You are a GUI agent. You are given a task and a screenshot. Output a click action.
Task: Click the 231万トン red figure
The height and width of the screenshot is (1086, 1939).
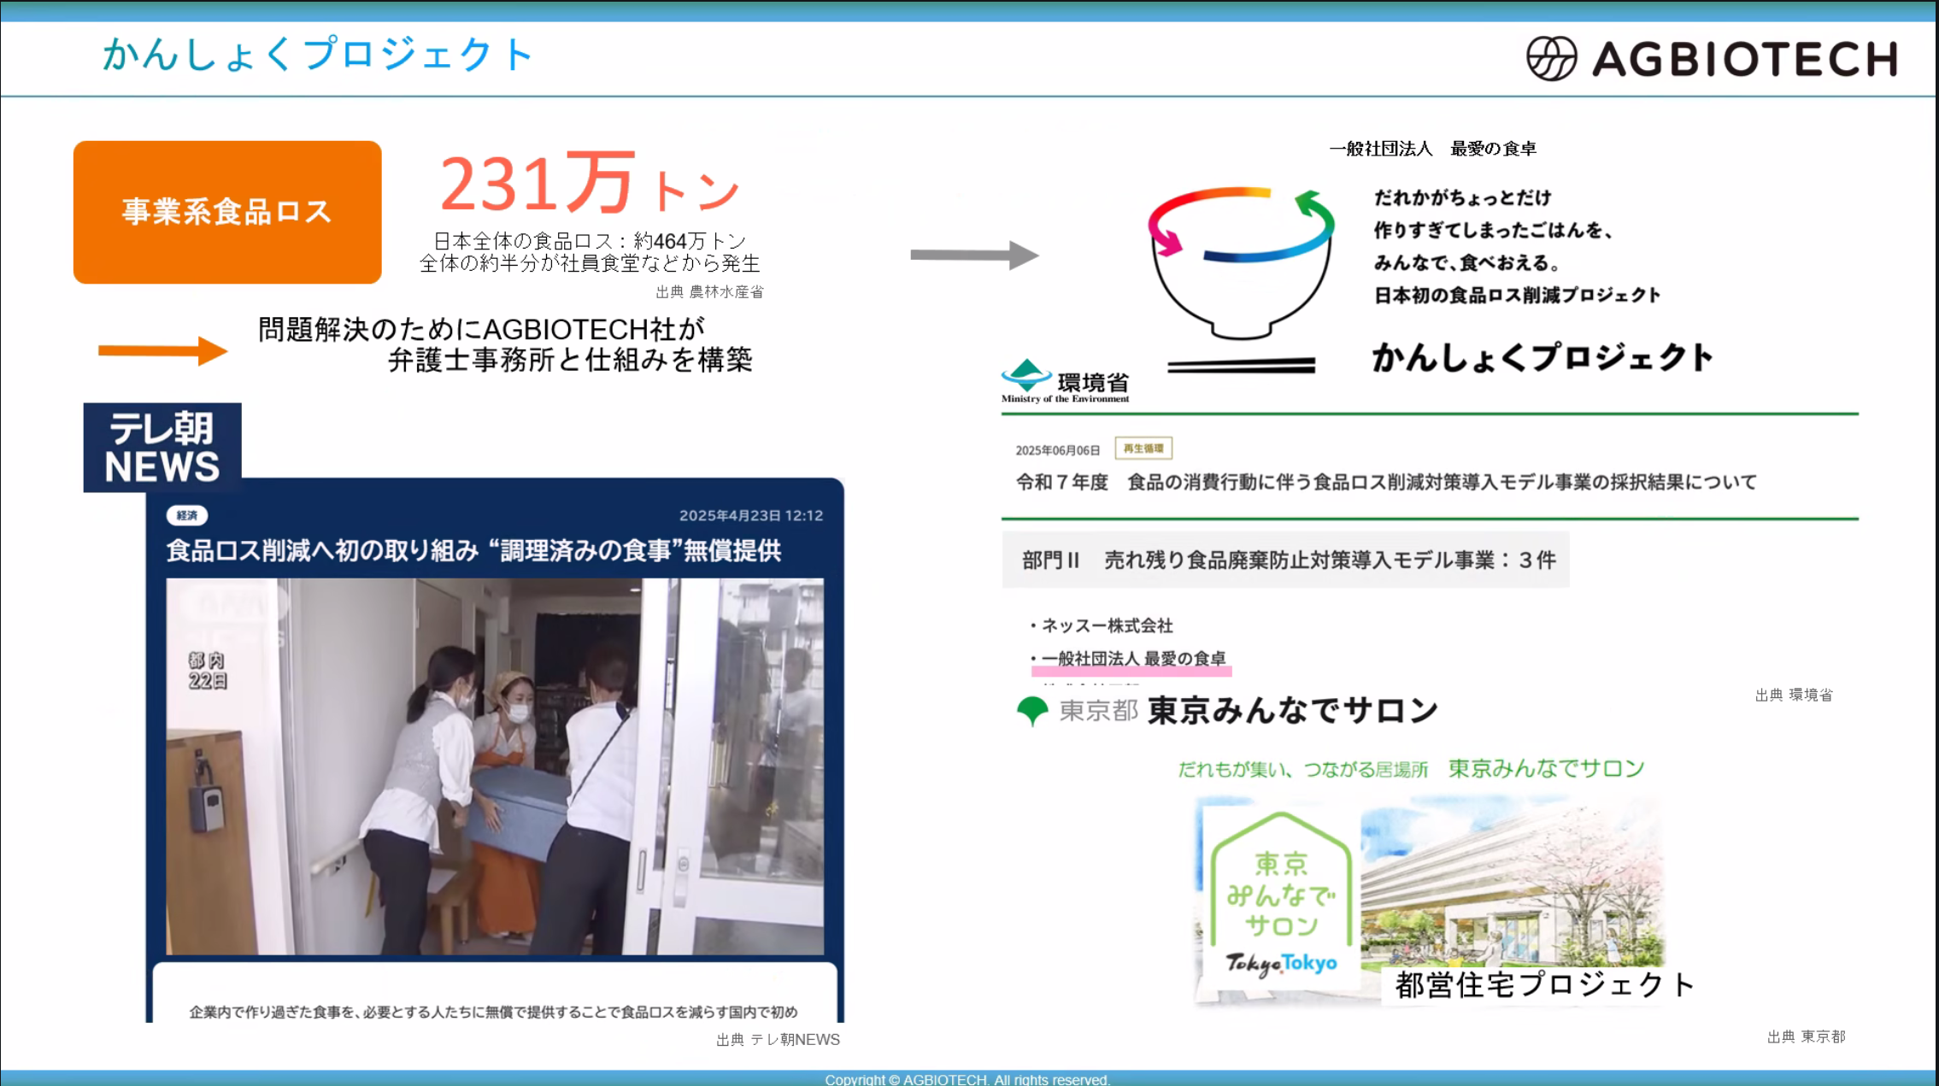point(589,184)
